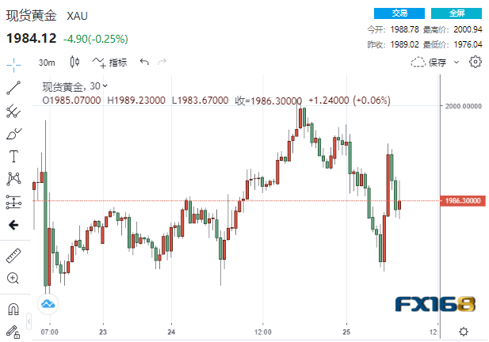This screenshot has width=489, height=342.
Task: Undo the last chart action
Action: click(143, 62)
